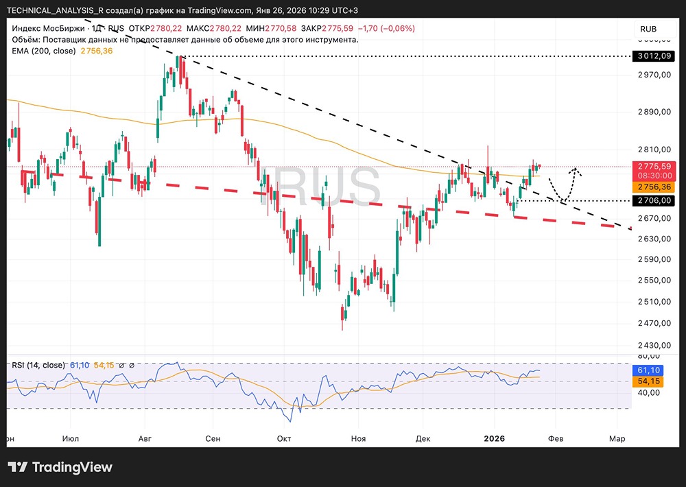This screenshot has width=686, height=487.
Task: Click the ЗАКР 2775,59 close value in legend
Action: click(327, 28)
